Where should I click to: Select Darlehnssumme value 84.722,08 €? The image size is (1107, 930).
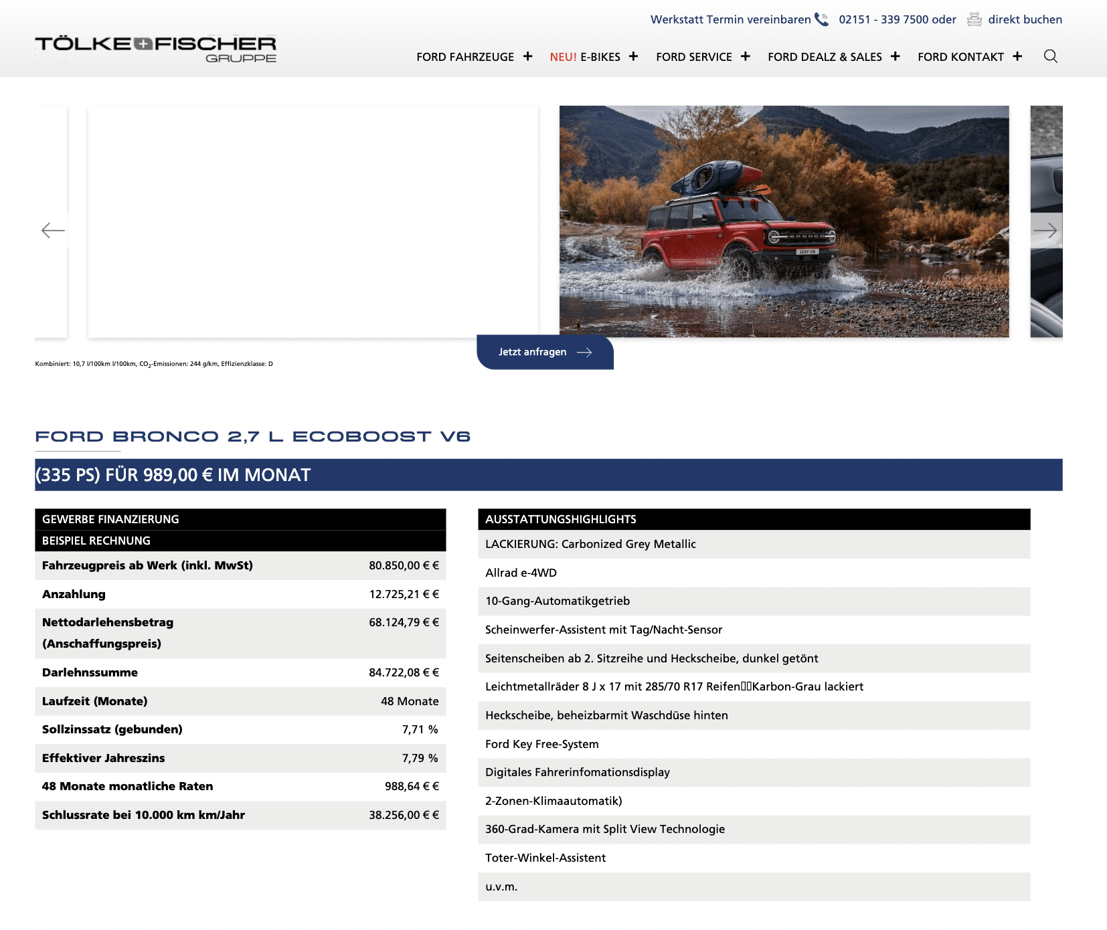click(x=404, y=672)
